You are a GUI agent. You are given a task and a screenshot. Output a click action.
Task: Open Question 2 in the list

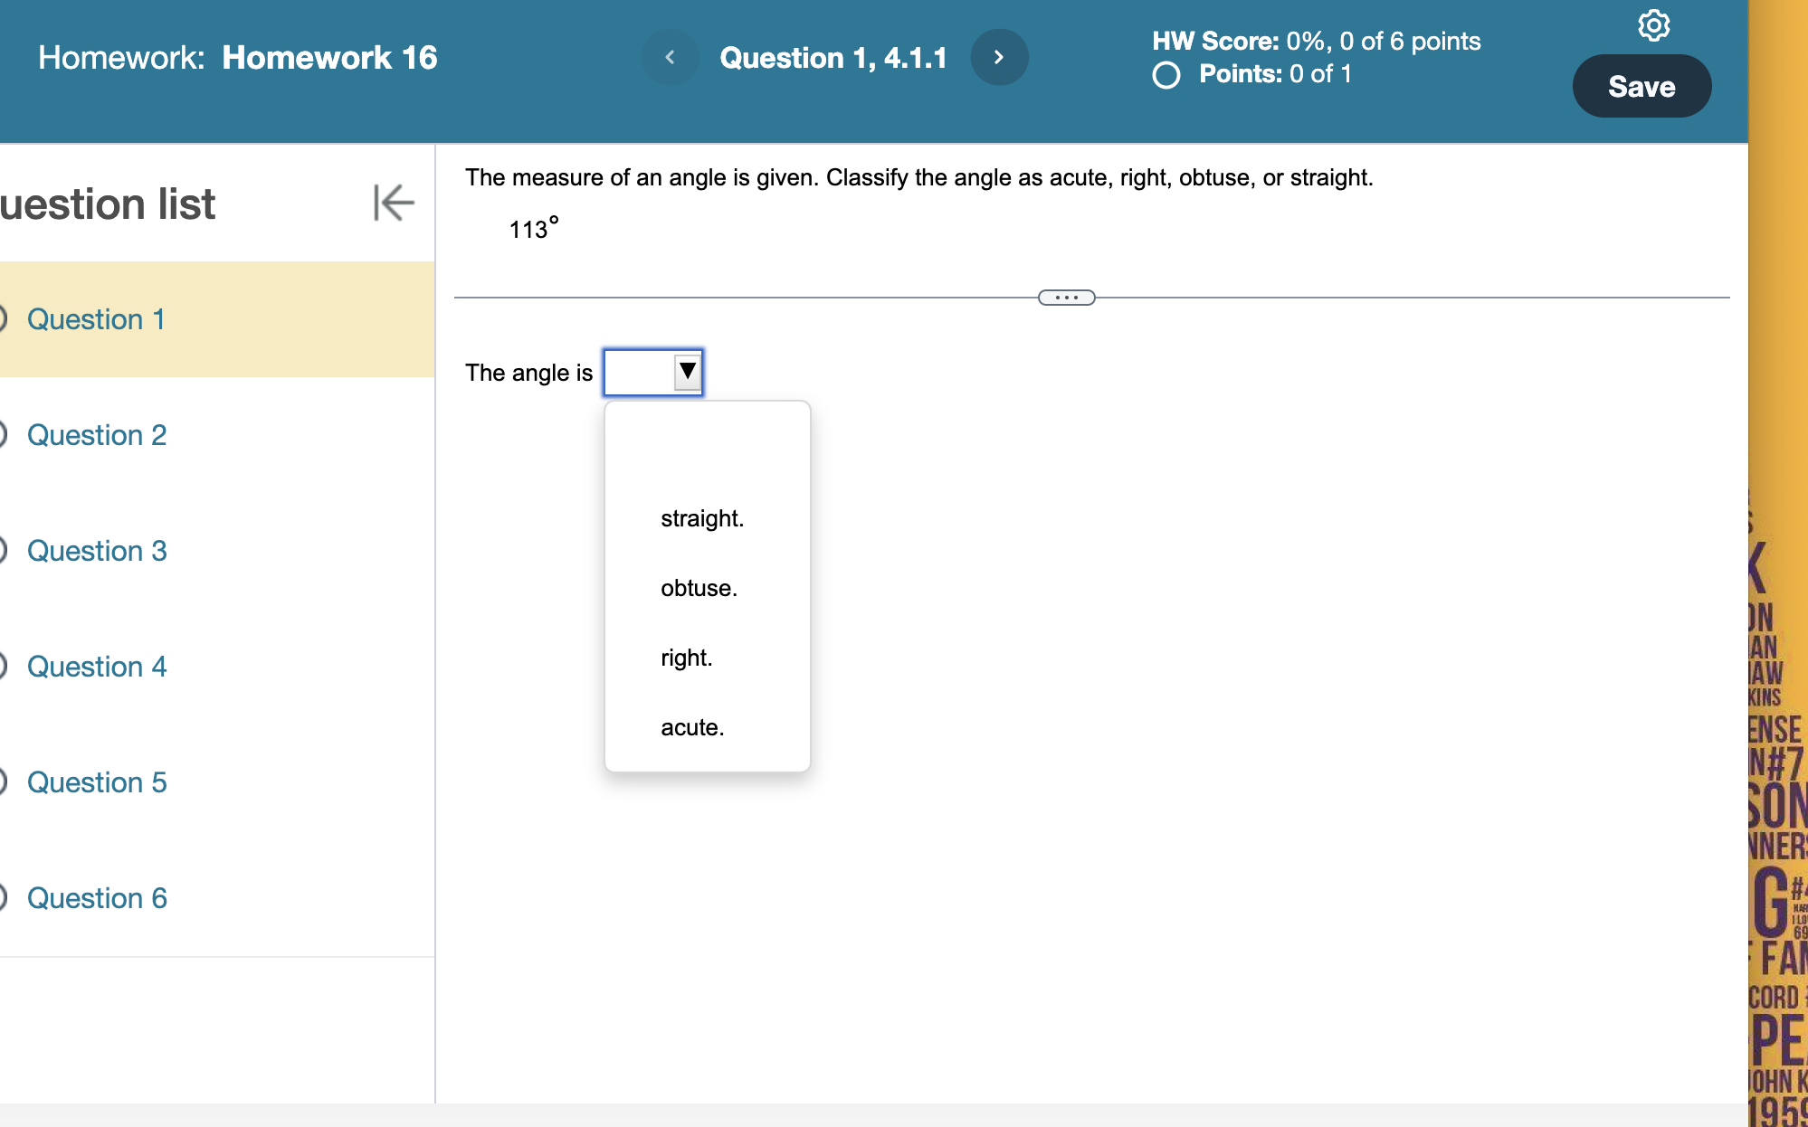(97, 435)
